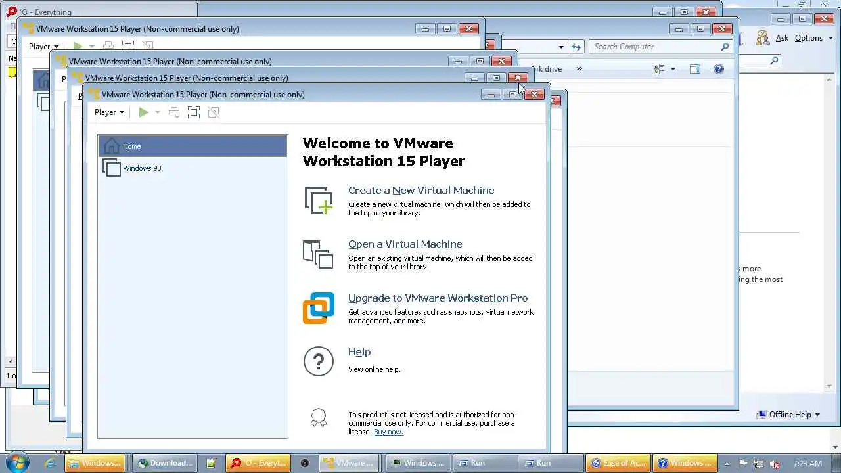
Task: Click the Ask people icon in Help window
Action: pos(763,38)
